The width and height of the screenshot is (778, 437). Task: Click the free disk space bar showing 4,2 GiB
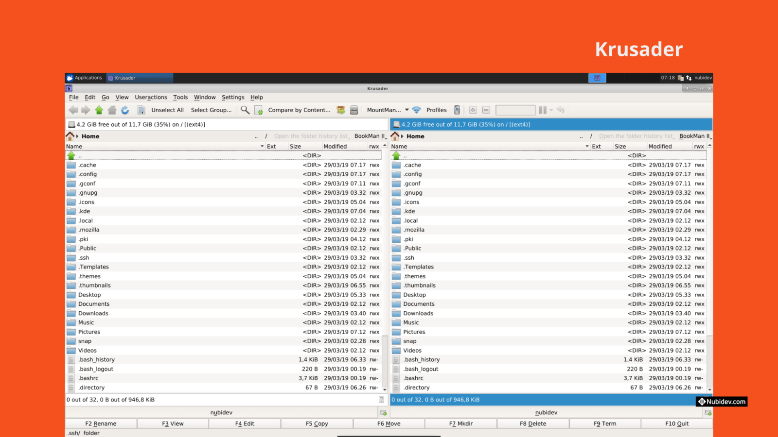point(146,124)
